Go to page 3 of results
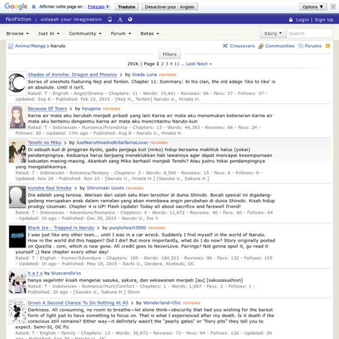 [x=167, y=64]
